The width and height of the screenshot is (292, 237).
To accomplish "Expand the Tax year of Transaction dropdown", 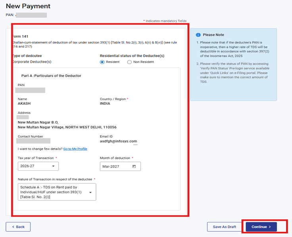I will (x=38, y=166).
